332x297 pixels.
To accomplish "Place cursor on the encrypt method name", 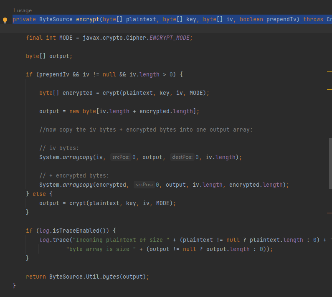I will pyautogui.click(x=87, y=20).
